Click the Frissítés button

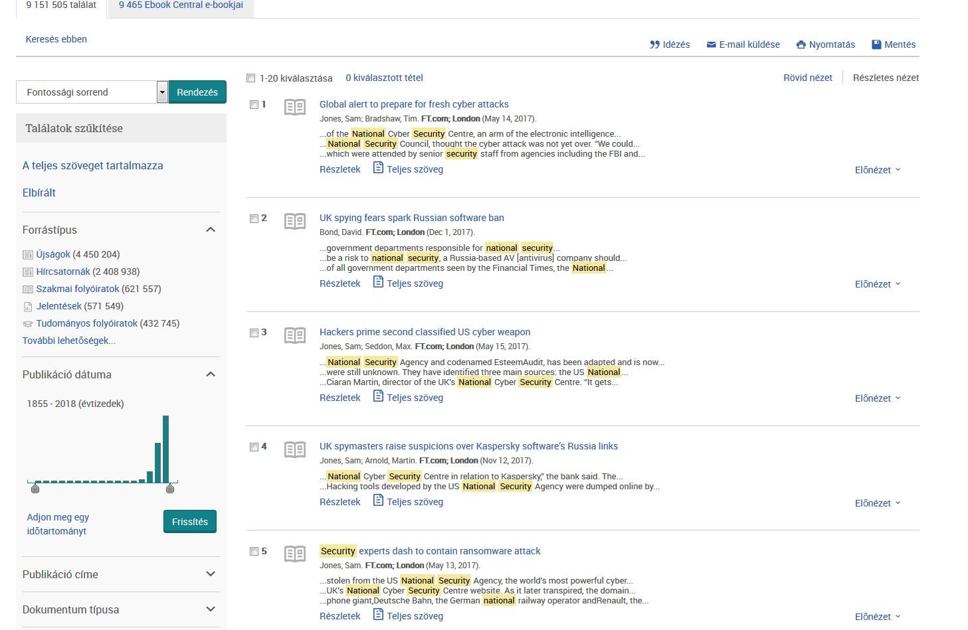pyautogui.click(x=190, y=522)
